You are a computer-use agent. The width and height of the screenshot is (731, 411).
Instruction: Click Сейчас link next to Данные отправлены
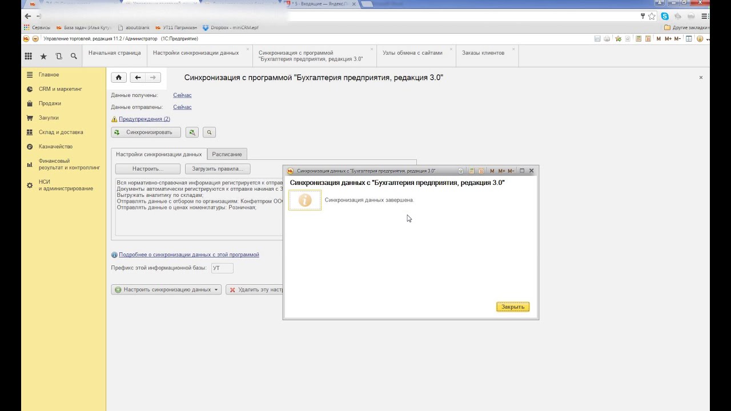click(182, 107)
